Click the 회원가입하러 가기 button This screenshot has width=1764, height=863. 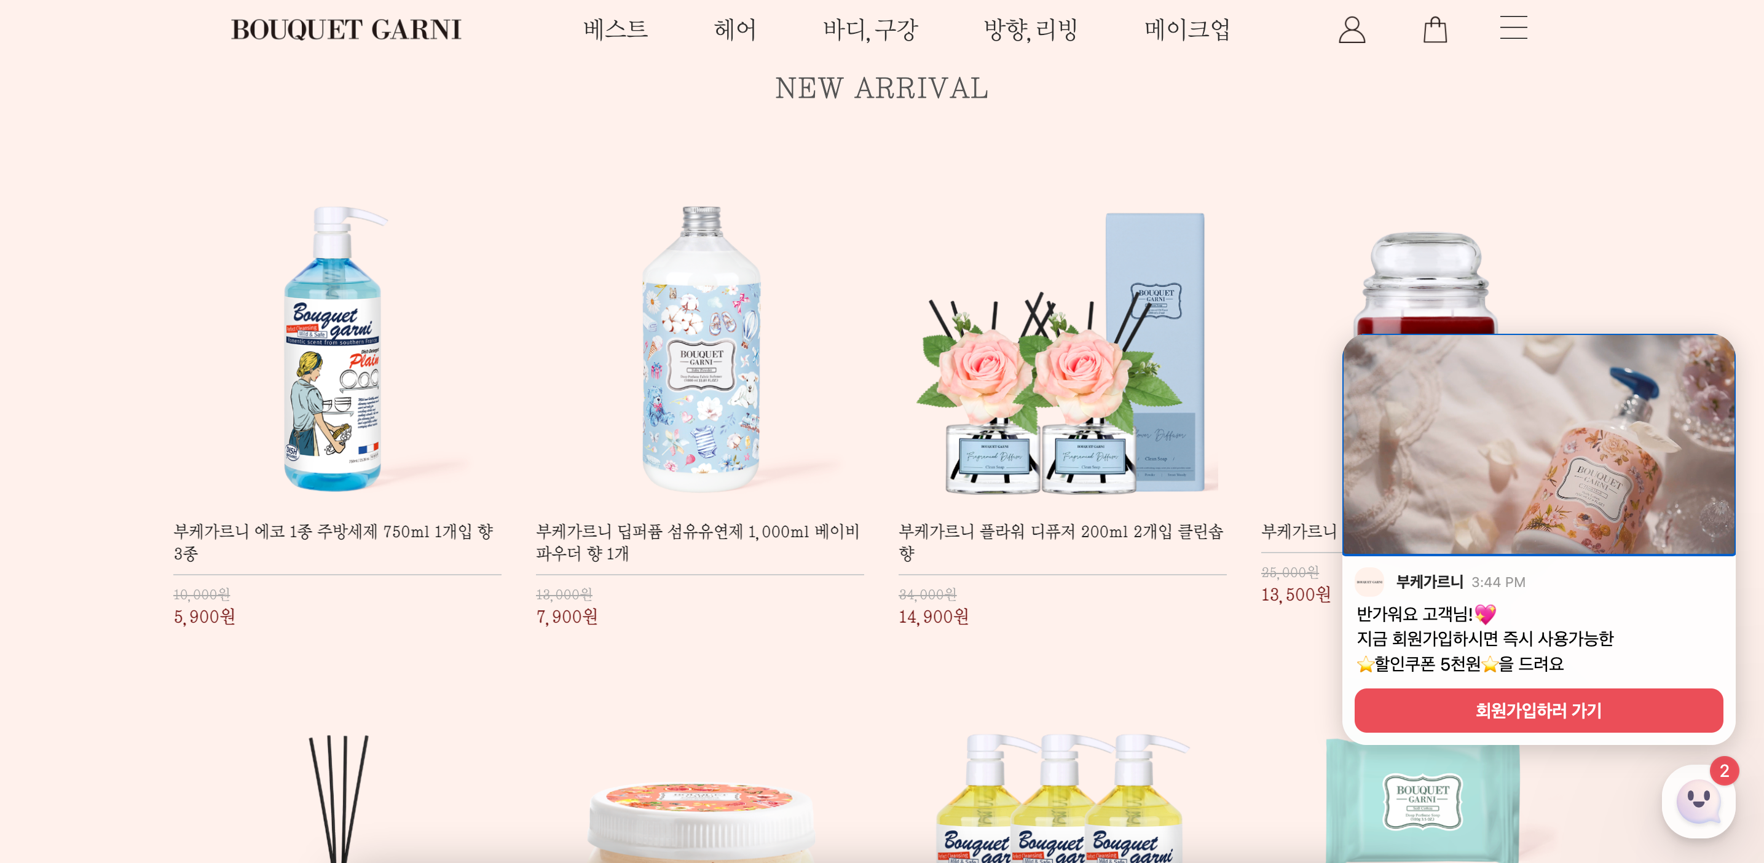[1538, 711]
